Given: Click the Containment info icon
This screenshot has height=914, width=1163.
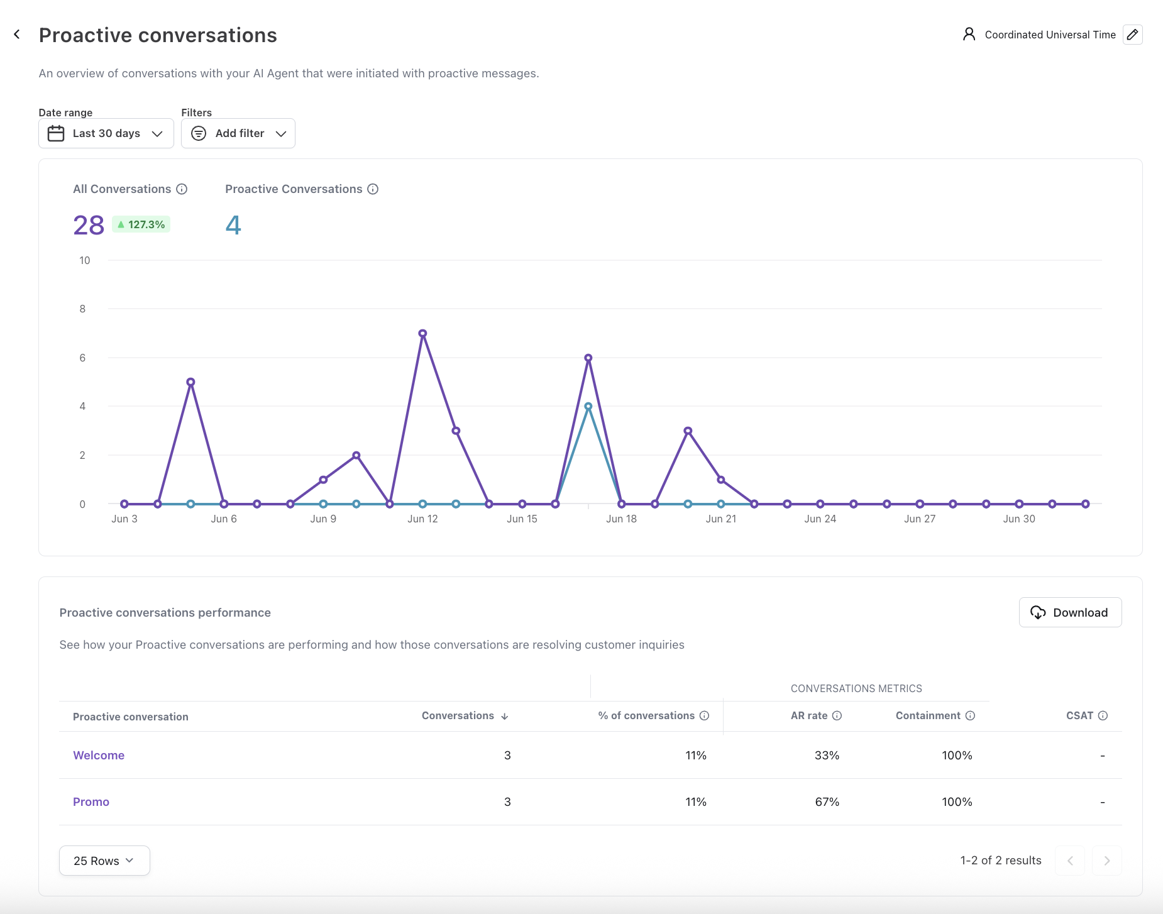Looking at the screenshot, I should 970,716.
